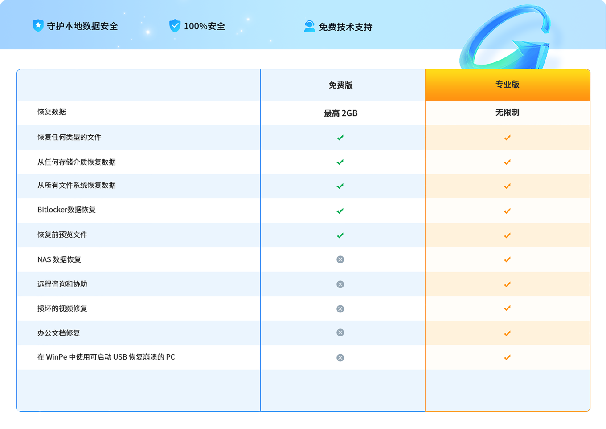The width and height of the screenshot is (606, 429).
Task: Click orange check for 远程咨询和协助 in 专业版
Action: coord(507,284)
